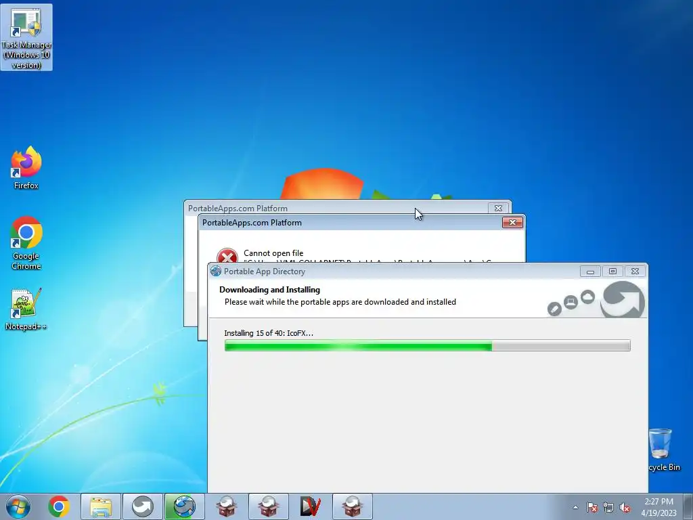Show hidden system tray icons

(x=575, y=507)
